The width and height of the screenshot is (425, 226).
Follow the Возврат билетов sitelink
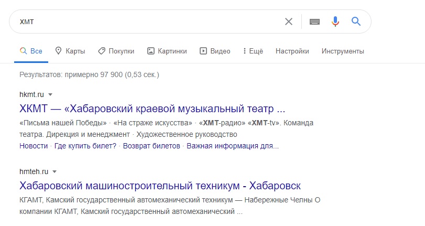pos(151,146)
